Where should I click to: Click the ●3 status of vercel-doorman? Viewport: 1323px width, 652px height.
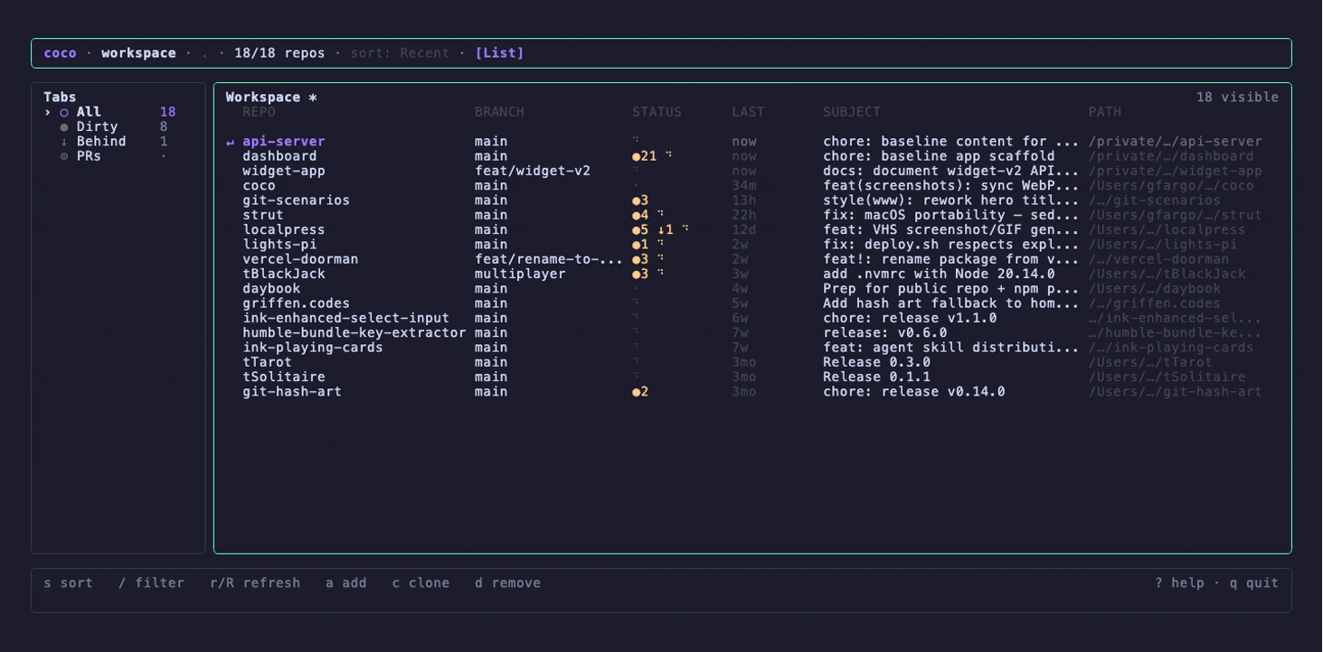[x=640, y=259]
